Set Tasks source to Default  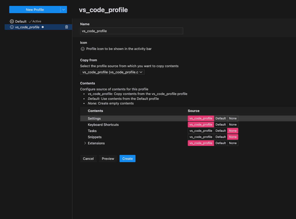(x=221, y=131)
